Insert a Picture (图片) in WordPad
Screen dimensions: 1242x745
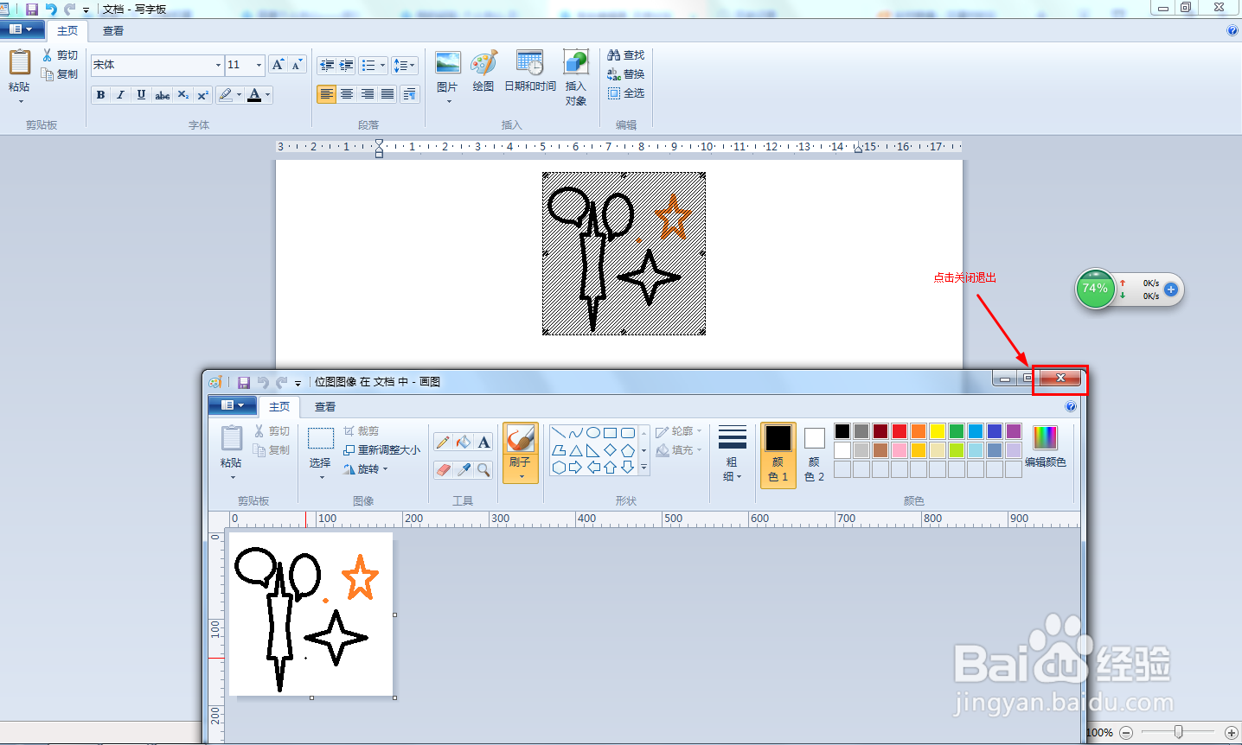448,64
